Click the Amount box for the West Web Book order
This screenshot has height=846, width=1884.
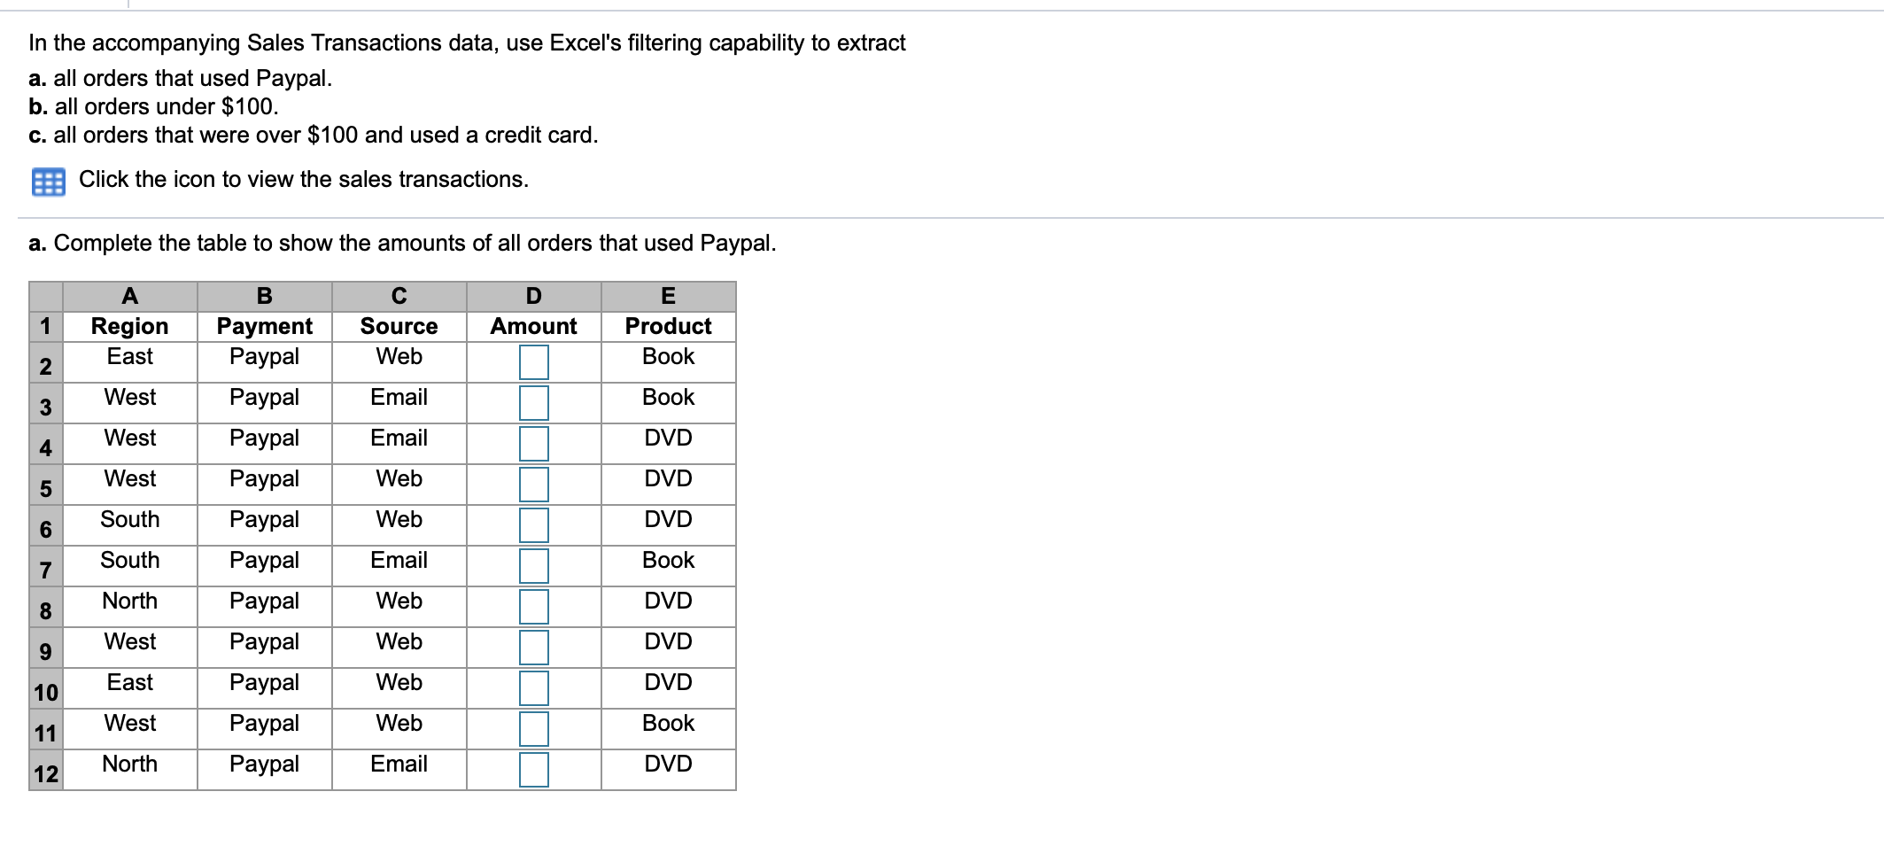(x=532, y=729)
